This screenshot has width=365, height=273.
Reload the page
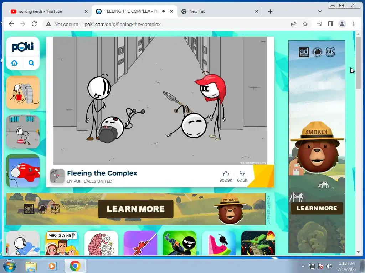pos(34,24)
